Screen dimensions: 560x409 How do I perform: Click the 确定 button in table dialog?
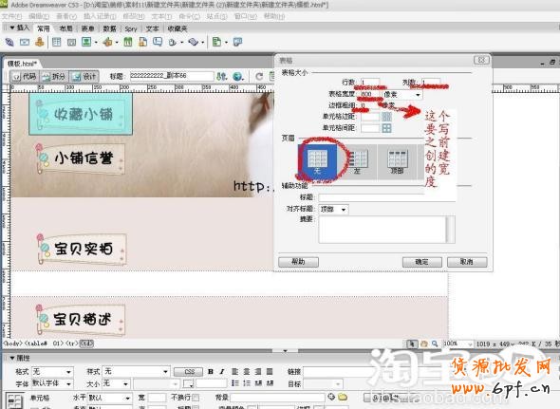pyautogui.click(x=422, y=262)
